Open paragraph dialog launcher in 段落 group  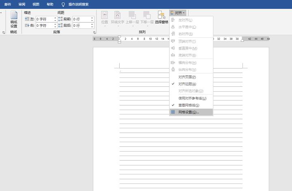[x=94, y=32]
